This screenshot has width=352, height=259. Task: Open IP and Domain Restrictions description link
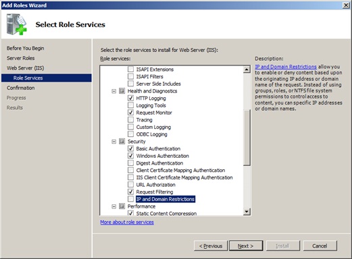(x=286, y=67)
